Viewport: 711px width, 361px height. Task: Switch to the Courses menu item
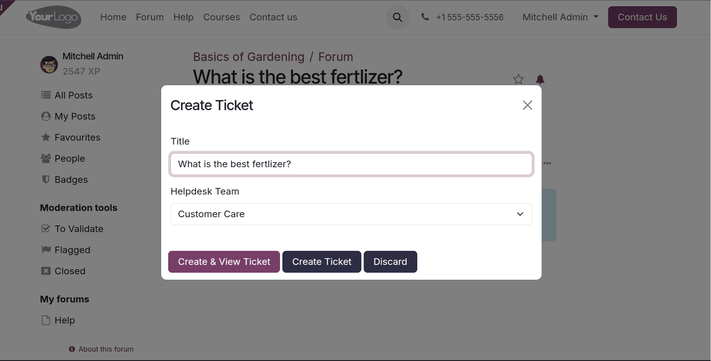coord(221,17)
